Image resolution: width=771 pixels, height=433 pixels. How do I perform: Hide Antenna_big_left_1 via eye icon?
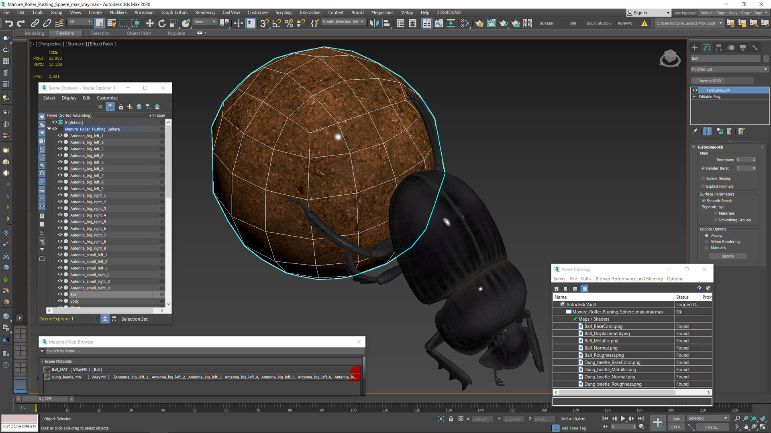tap(60, 136)
